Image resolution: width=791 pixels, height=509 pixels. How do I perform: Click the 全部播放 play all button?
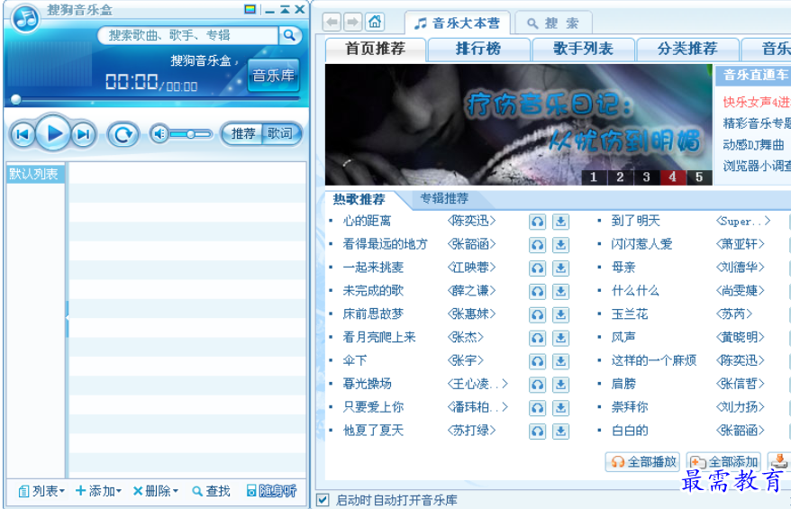click(642, 461)
